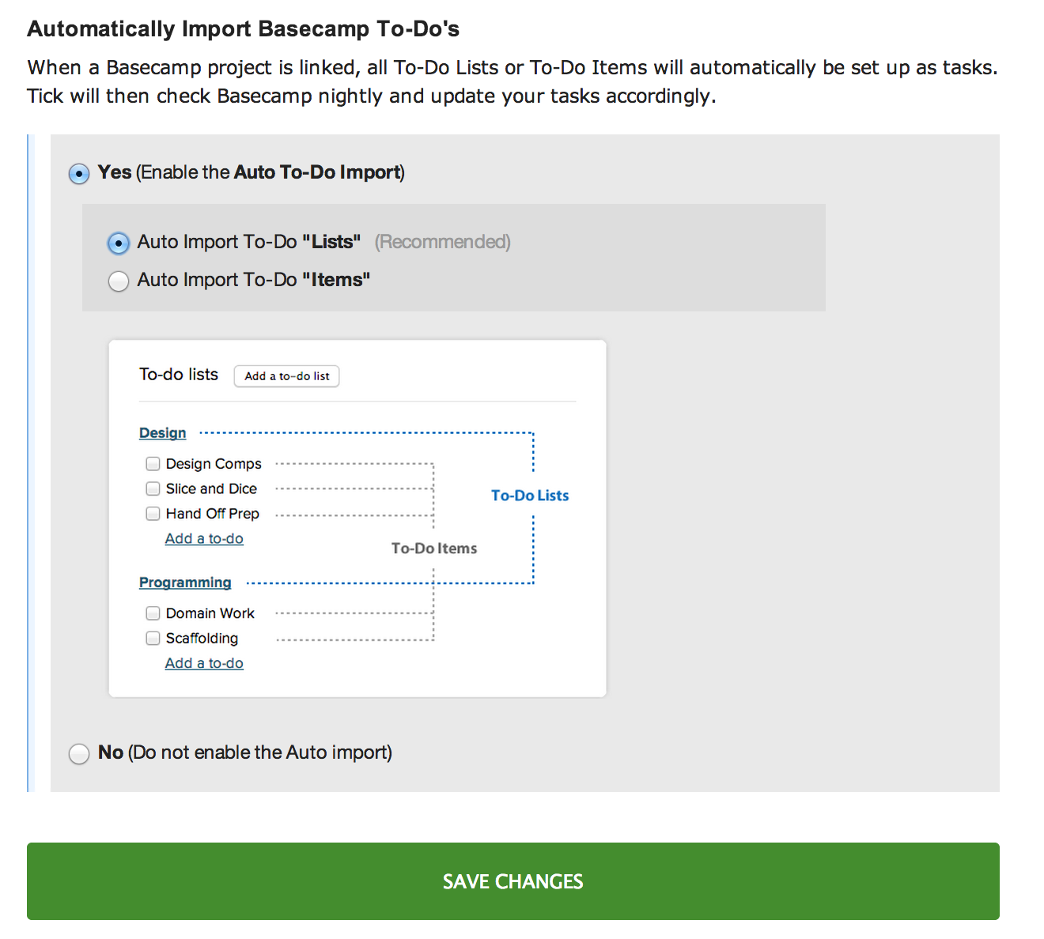The height and width of the screenshot is (939, 1044).
Task: Click the To-Do Lists label
Action: 530,495
